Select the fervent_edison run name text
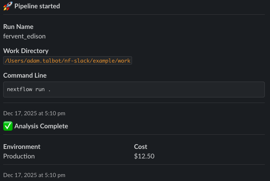The width and height of the screenshot is (270, 181). [x=24, y=36]
